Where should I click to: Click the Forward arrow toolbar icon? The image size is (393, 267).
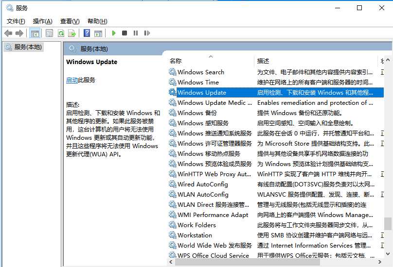19,33
